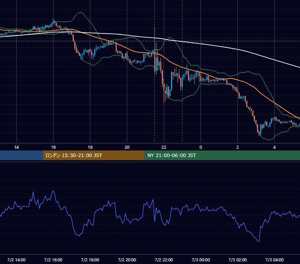The width and height of the screenshot is (300, 264).
Task: Click the 7/3 04:00 label on indicator axis
Action: pos(274,260)
